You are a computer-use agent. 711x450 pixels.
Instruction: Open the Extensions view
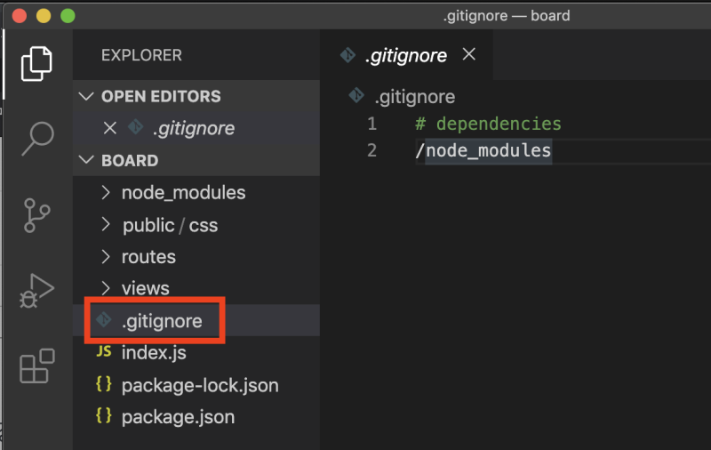tap(36, 366)
